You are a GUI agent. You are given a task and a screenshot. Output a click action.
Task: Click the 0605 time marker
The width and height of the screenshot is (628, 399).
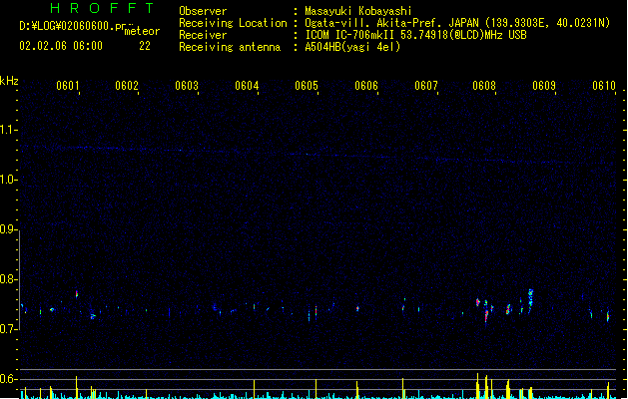click(307, 86)
